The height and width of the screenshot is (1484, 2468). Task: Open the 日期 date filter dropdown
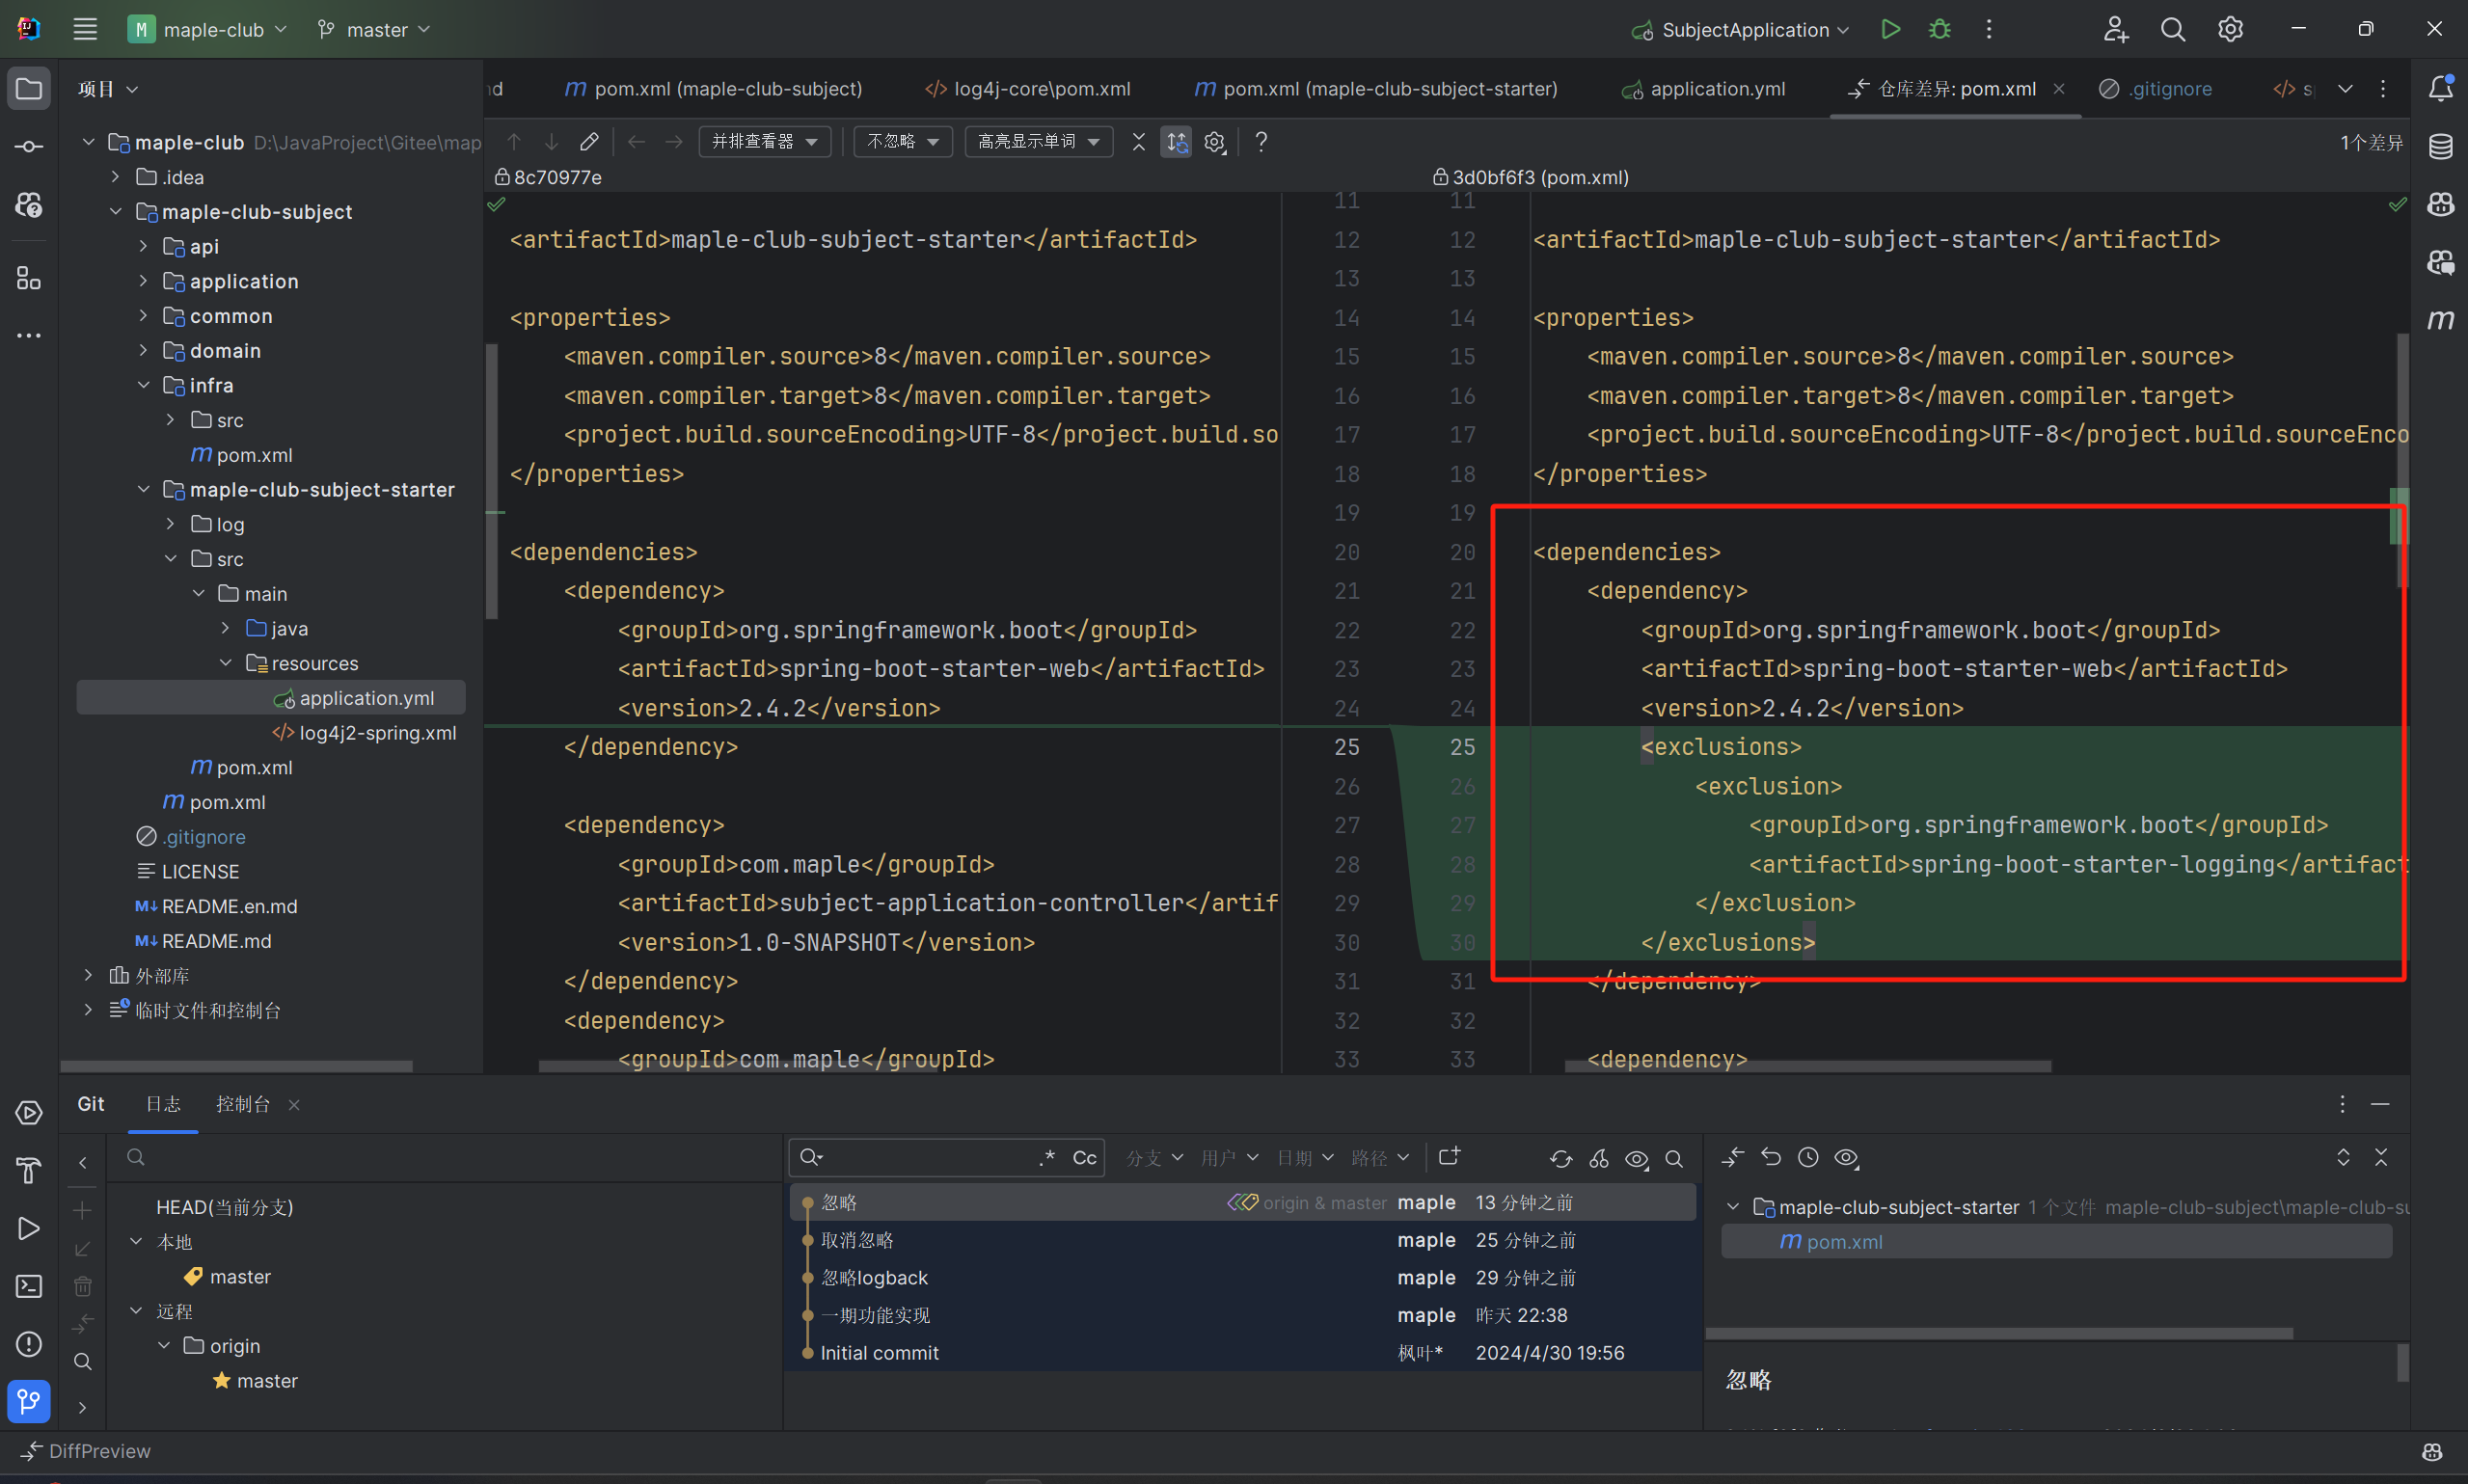coord(1305,1158)
